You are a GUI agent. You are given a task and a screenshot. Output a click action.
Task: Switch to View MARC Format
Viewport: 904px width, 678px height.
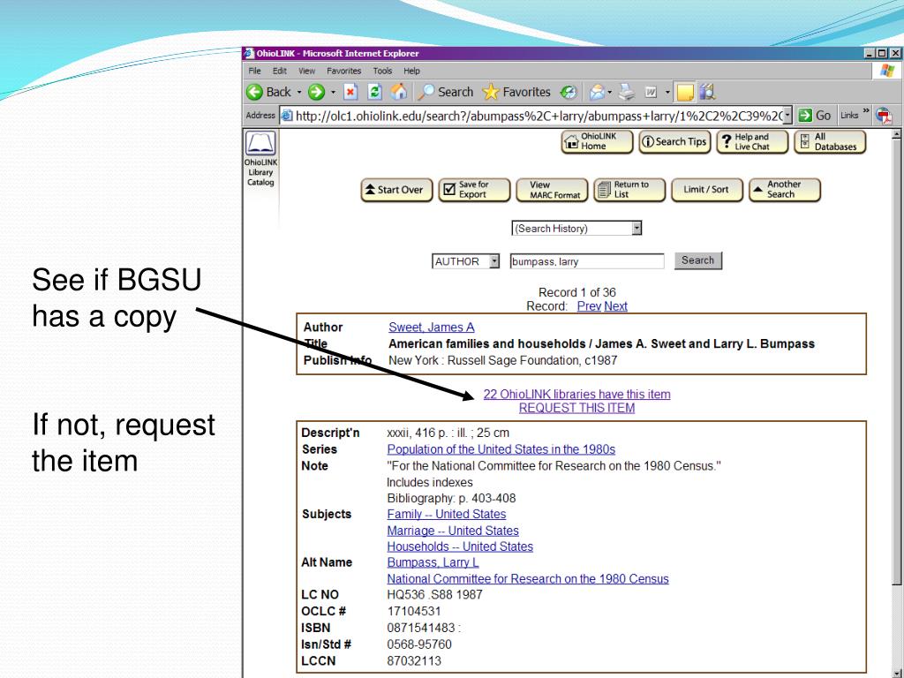[x=552, y=190]
